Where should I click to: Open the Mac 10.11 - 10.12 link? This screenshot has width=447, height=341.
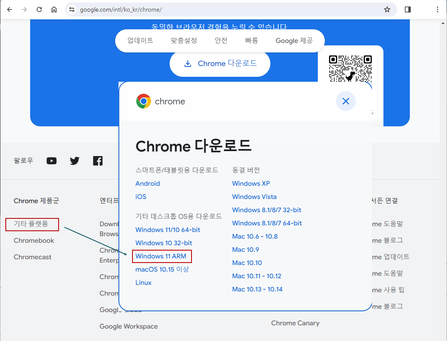point(257,276)
